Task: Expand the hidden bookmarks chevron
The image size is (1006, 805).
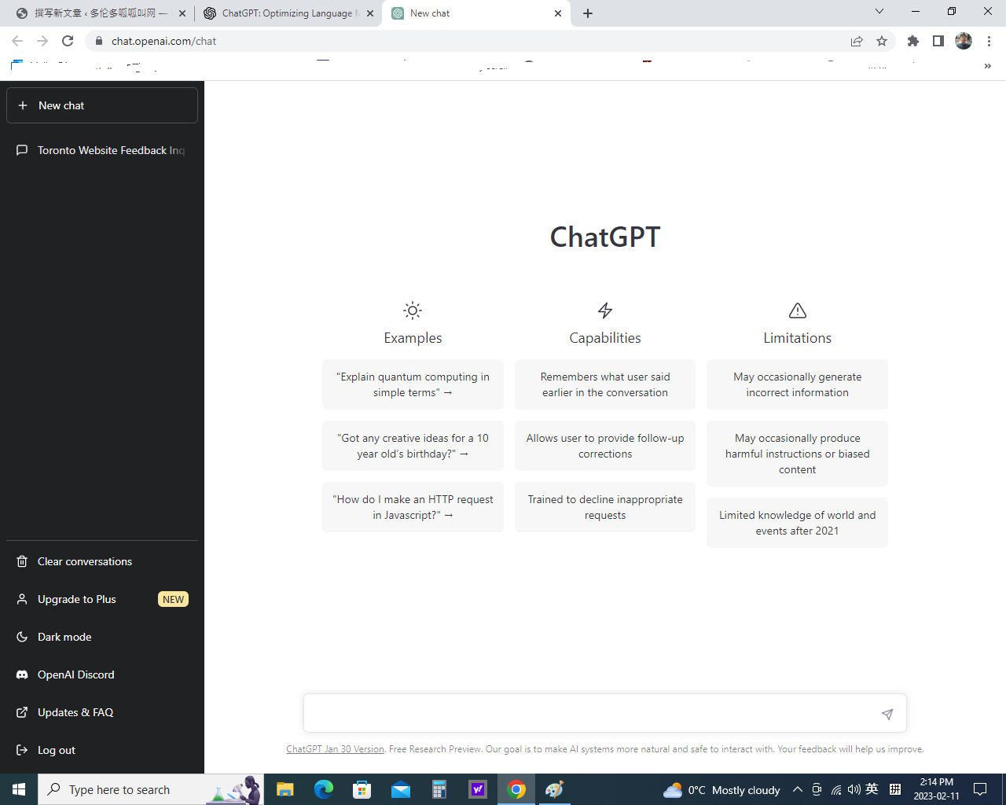Action: click(988, 66)
